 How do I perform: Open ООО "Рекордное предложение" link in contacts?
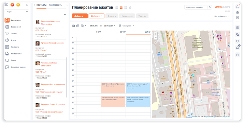(x=49, y=112)
